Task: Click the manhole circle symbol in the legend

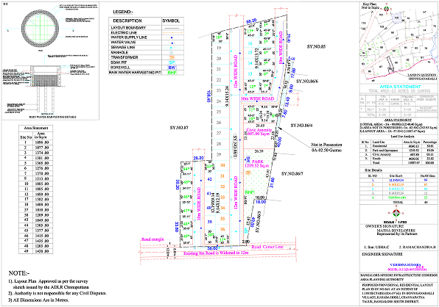Action: pos(172,52)
